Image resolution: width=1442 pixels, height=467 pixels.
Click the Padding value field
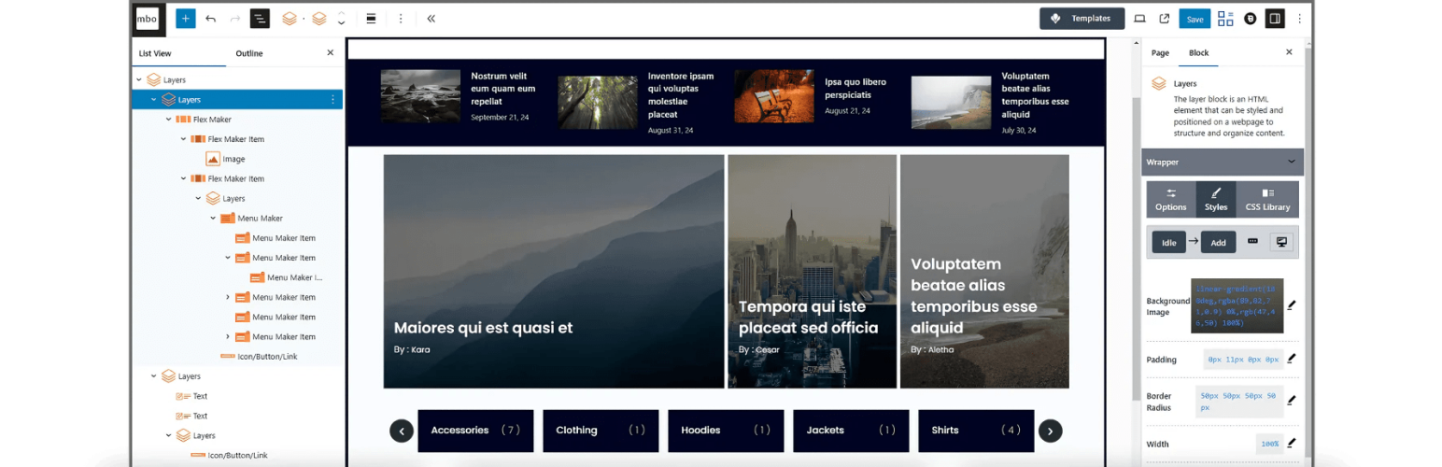tap(1243, 359)
